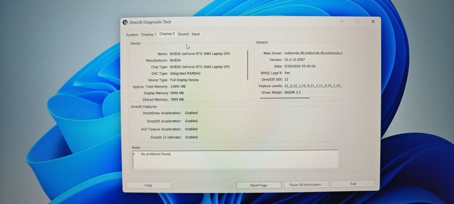This screenshot has height=204, width=454.
Task: Go to the Sound tab
Action: click(183, 34)
